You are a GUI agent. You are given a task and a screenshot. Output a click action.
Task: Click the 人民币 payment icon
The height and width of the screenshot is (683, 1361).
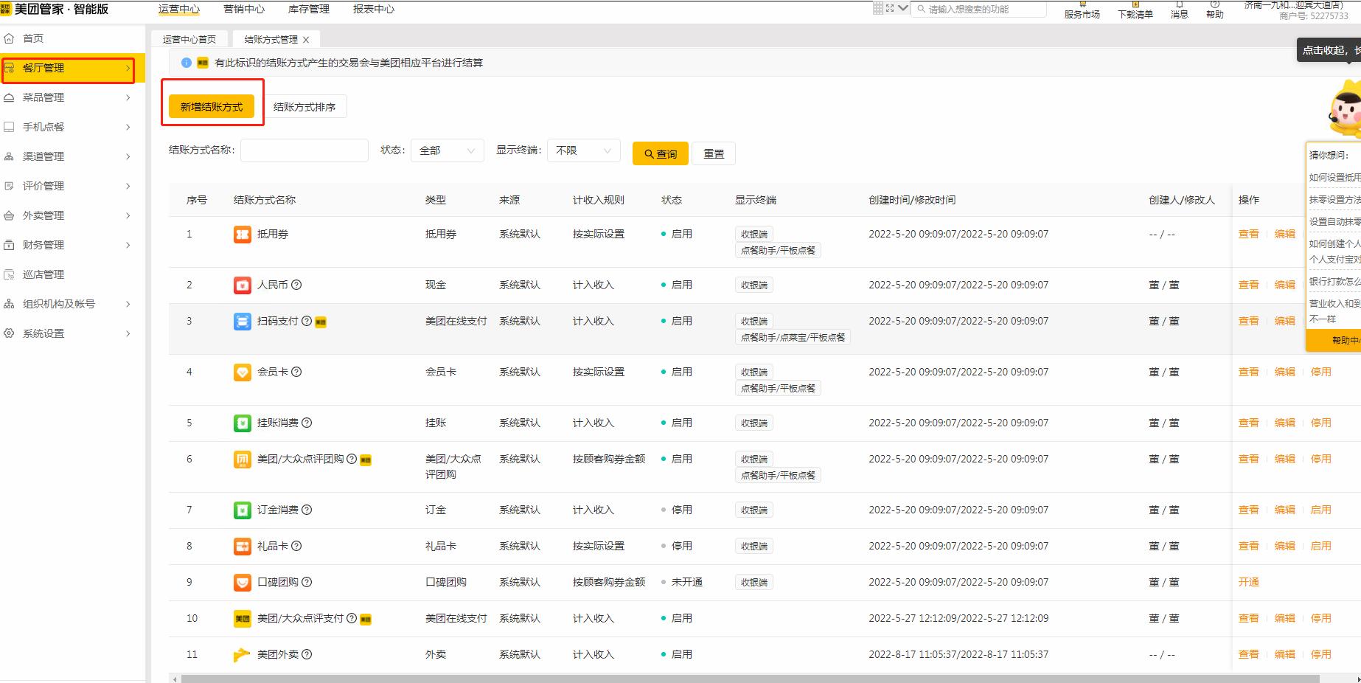tap(242, 285)
